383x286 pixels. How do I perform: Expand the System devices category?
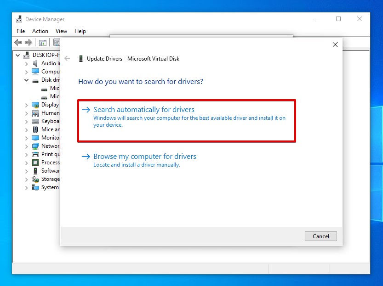tap(26, 188)
